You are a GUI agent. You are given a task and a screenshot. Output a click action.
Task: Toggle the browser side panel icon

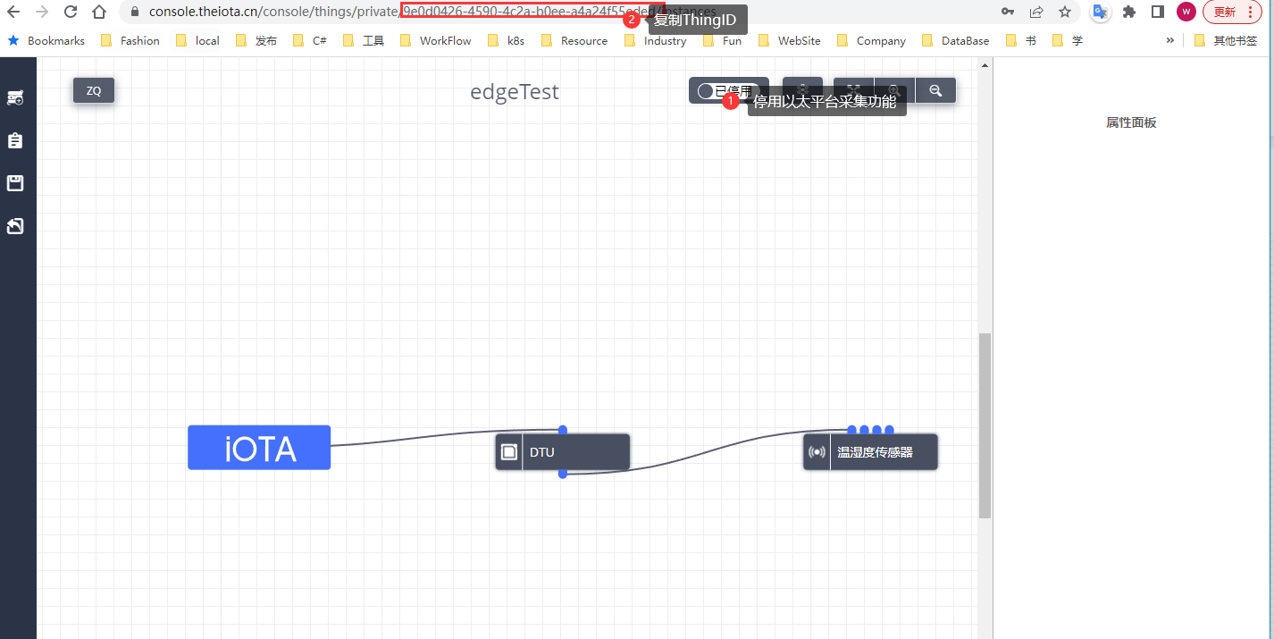(x=1157, y=12)
